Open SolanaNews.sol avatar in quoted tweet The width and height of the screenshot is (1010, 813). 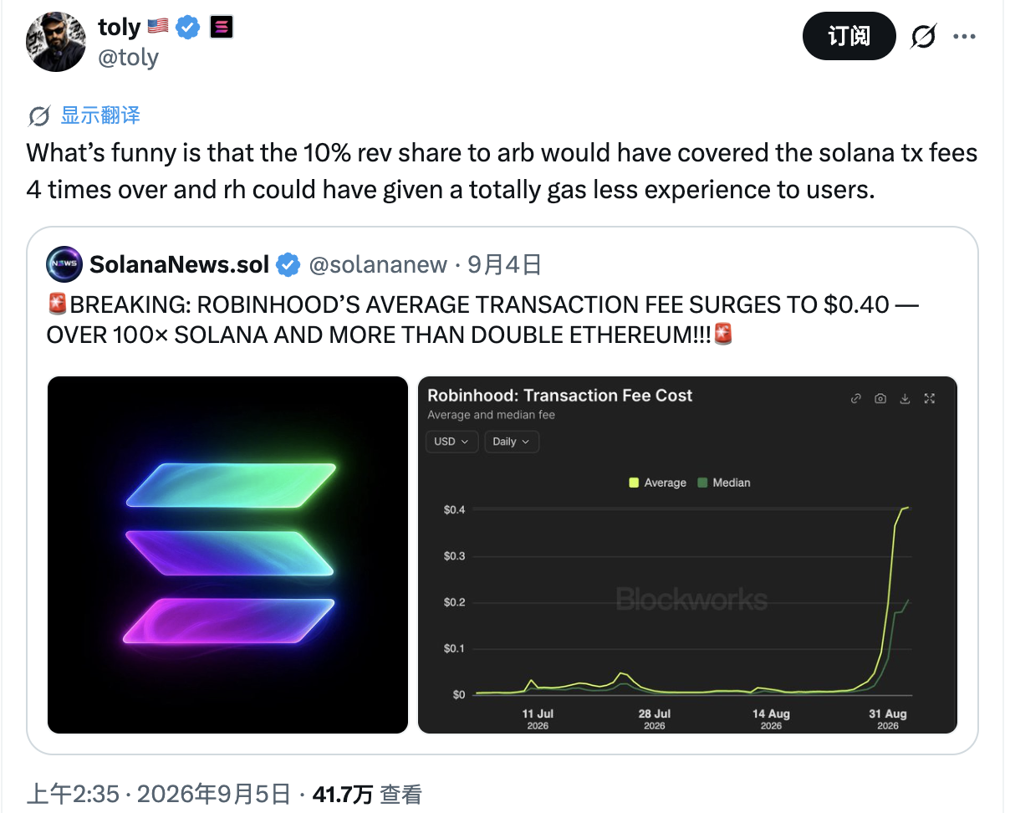[64, 264]
